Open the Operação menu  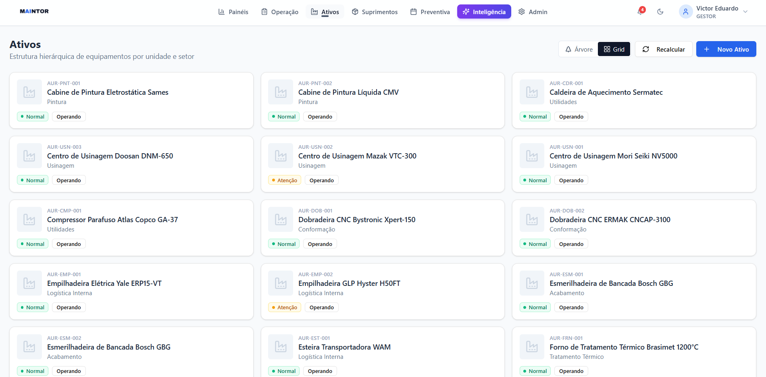tap(280, 12)
